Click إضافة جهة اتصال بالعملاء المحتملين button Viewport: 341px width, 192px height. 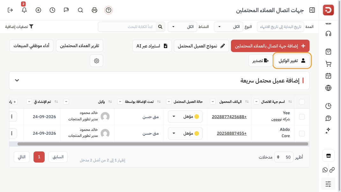tap(270, 46)
